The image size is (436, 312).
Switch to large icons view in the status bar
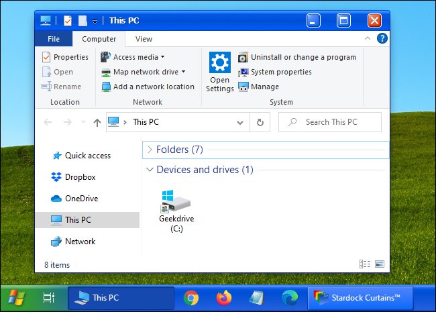tap(380, 264)
